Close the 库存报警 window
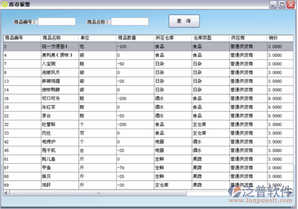The height and width of the screenshot is (209, 298). point(290,4)
